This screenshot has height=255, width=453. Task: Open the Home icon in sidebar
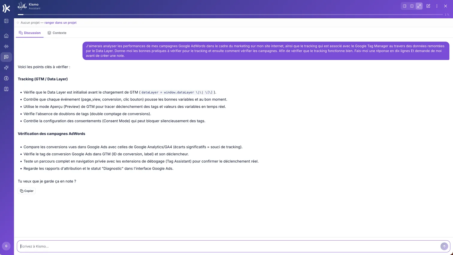[x=6, y=36]
